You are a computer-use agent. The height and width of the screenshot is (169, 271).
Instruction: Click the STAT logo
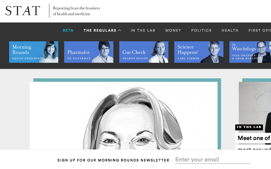click(23, 11)
